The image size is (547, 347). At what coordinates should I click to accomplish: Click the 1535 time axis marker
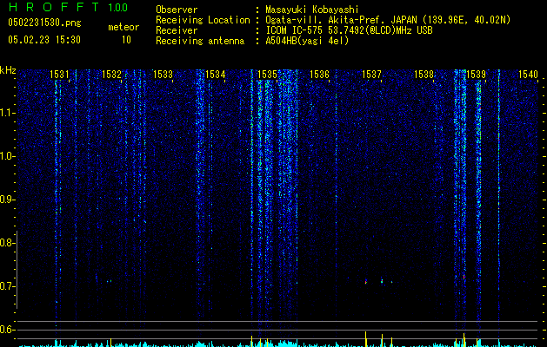(267, 75)
